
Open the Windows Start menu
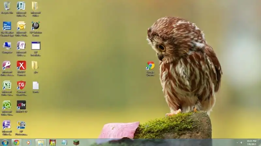[5, 142]
